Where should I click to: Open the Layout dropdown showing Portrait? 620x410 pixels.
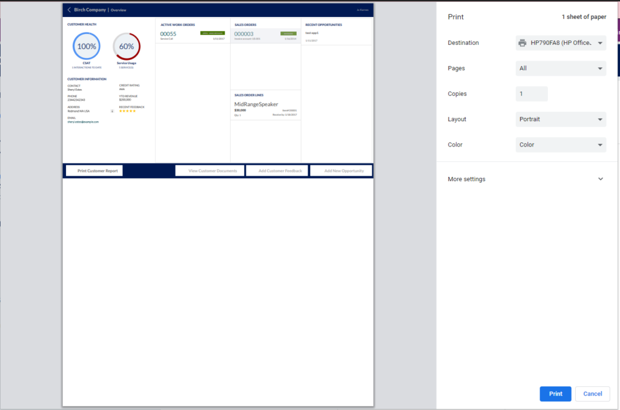tap(560, 119)
